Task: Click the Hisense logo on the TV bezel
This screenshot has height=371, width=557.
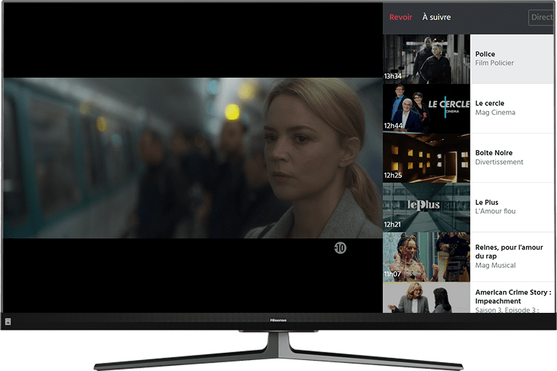Action: [278, 320]
